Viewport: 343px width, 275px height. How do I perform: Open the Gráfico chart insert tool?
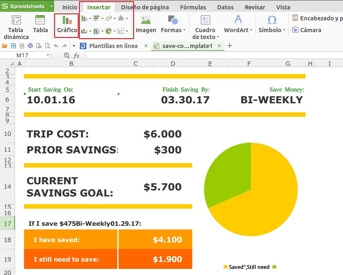(66, 25)
